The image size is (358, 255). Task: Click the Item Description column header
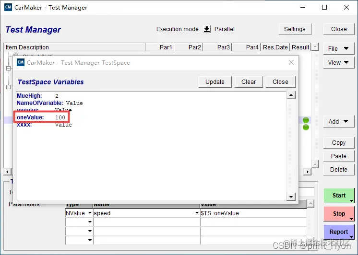point(74,47)
